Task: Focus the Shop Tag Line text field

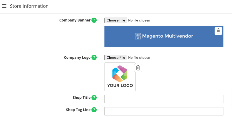Action: point(164,111)
